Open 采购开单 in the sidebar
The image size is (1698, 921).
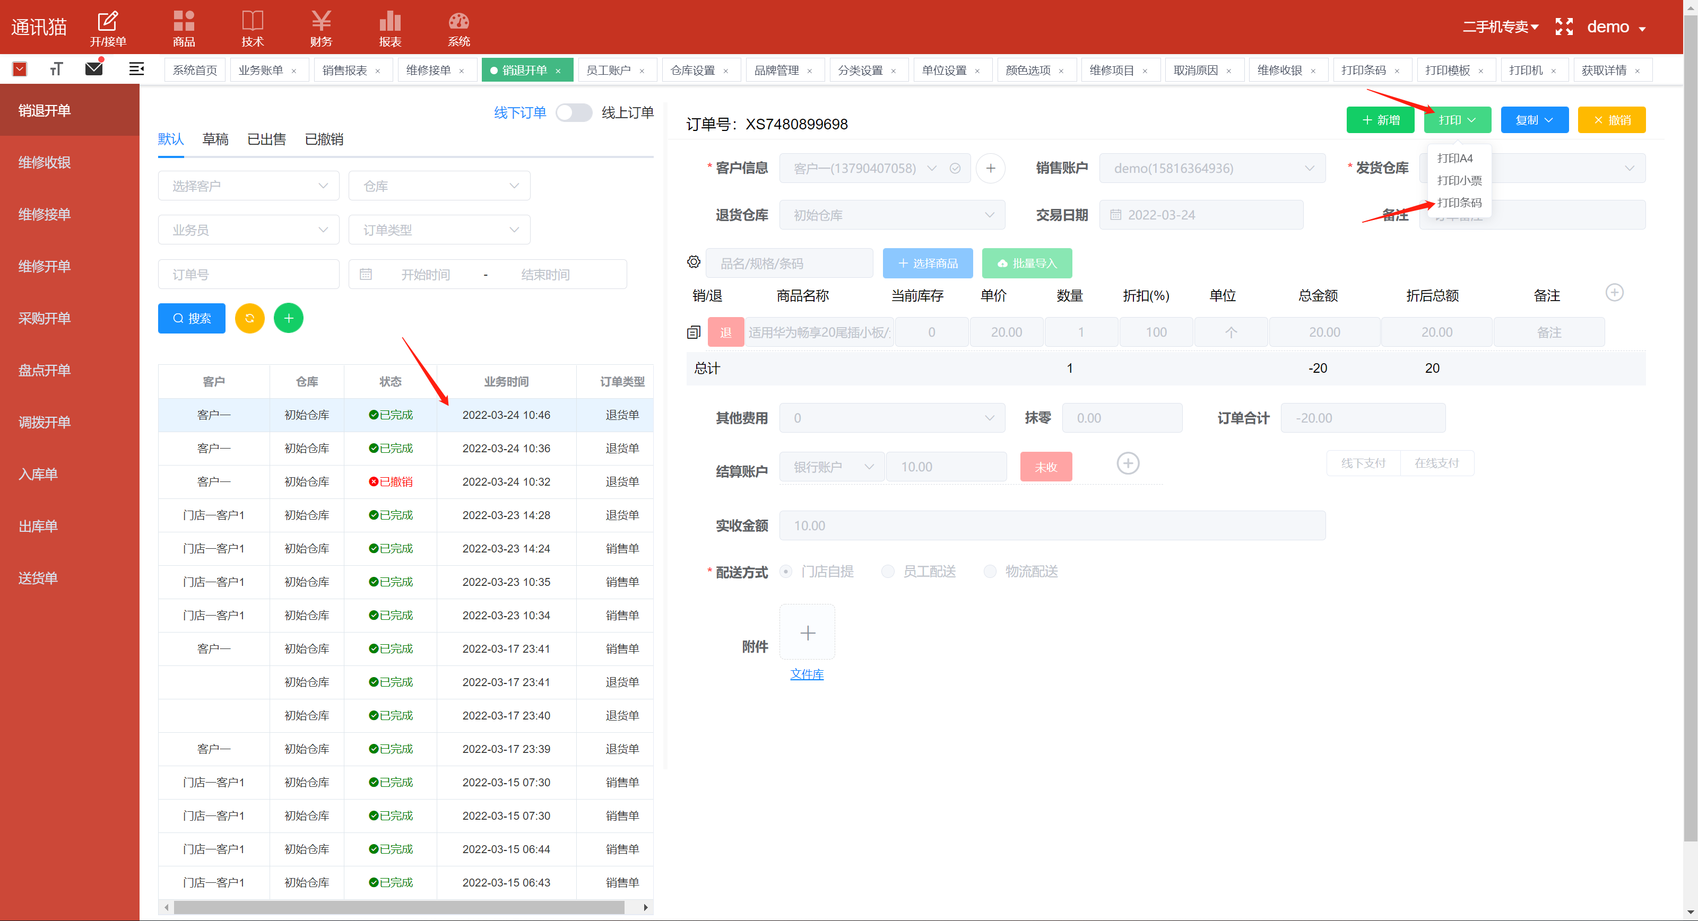(x=70, y=318)
